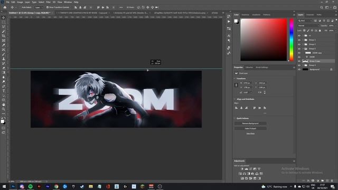Open search with the magnifier icon top right
Image resolution: width=338 pixels, height=190 pixels.
click(x=322, y=7)
